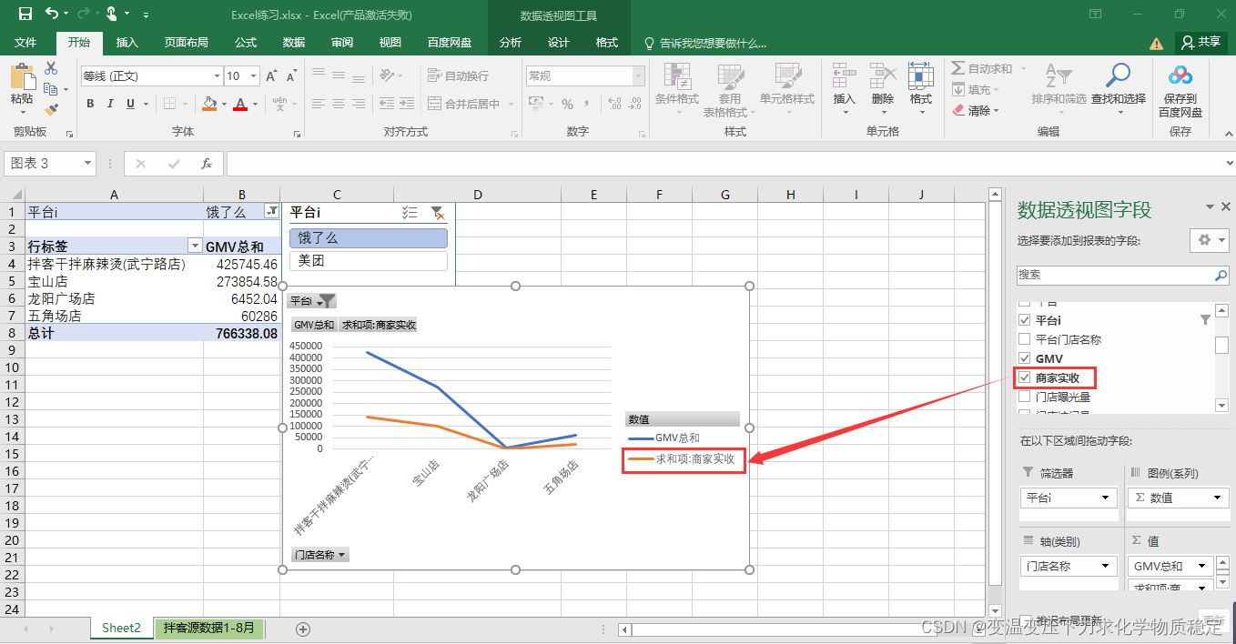Uncheck the 平台i field checkbox

[x=1025, y=320]
